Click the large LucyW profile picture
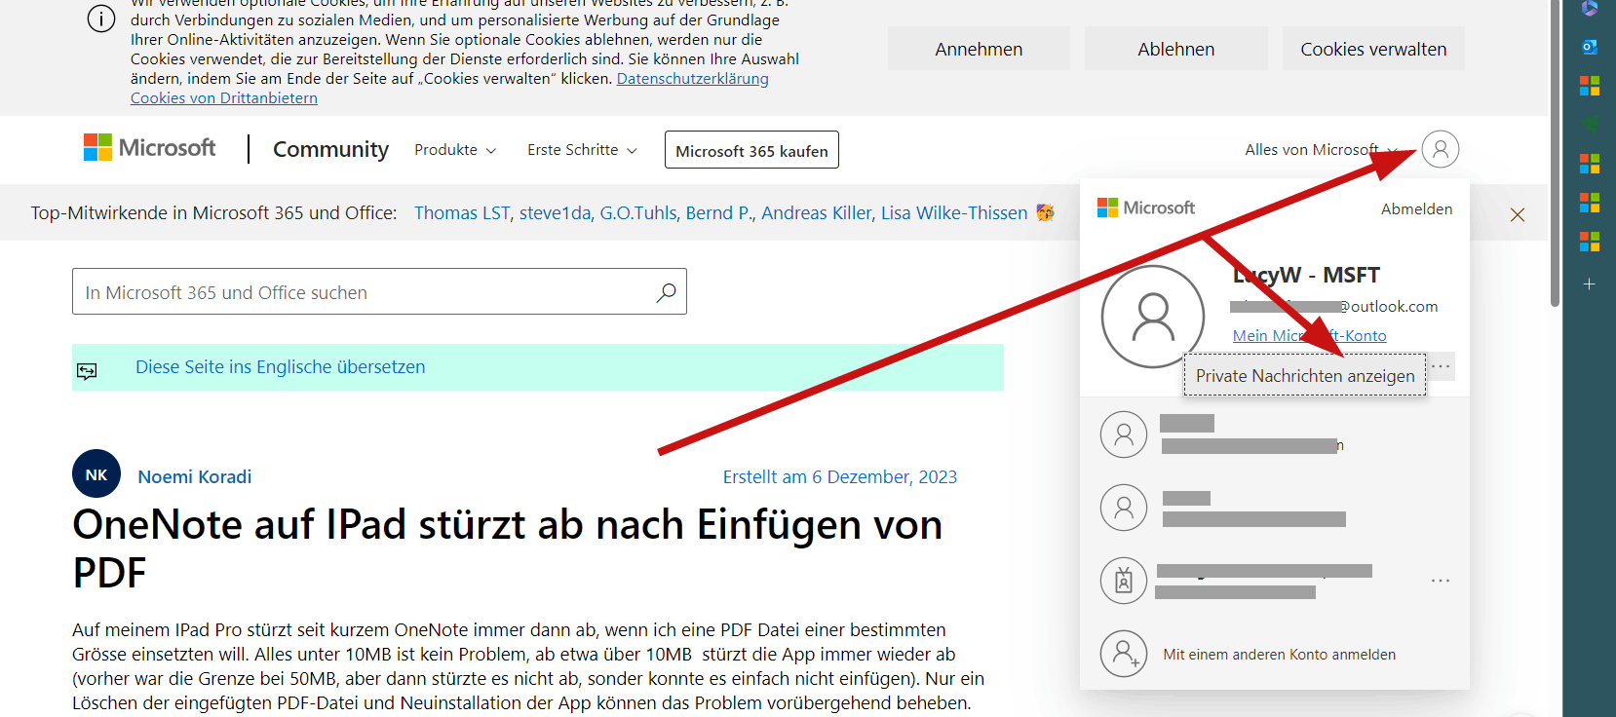This screenshot has width=1616, height=717. (x=1153, y=317)
